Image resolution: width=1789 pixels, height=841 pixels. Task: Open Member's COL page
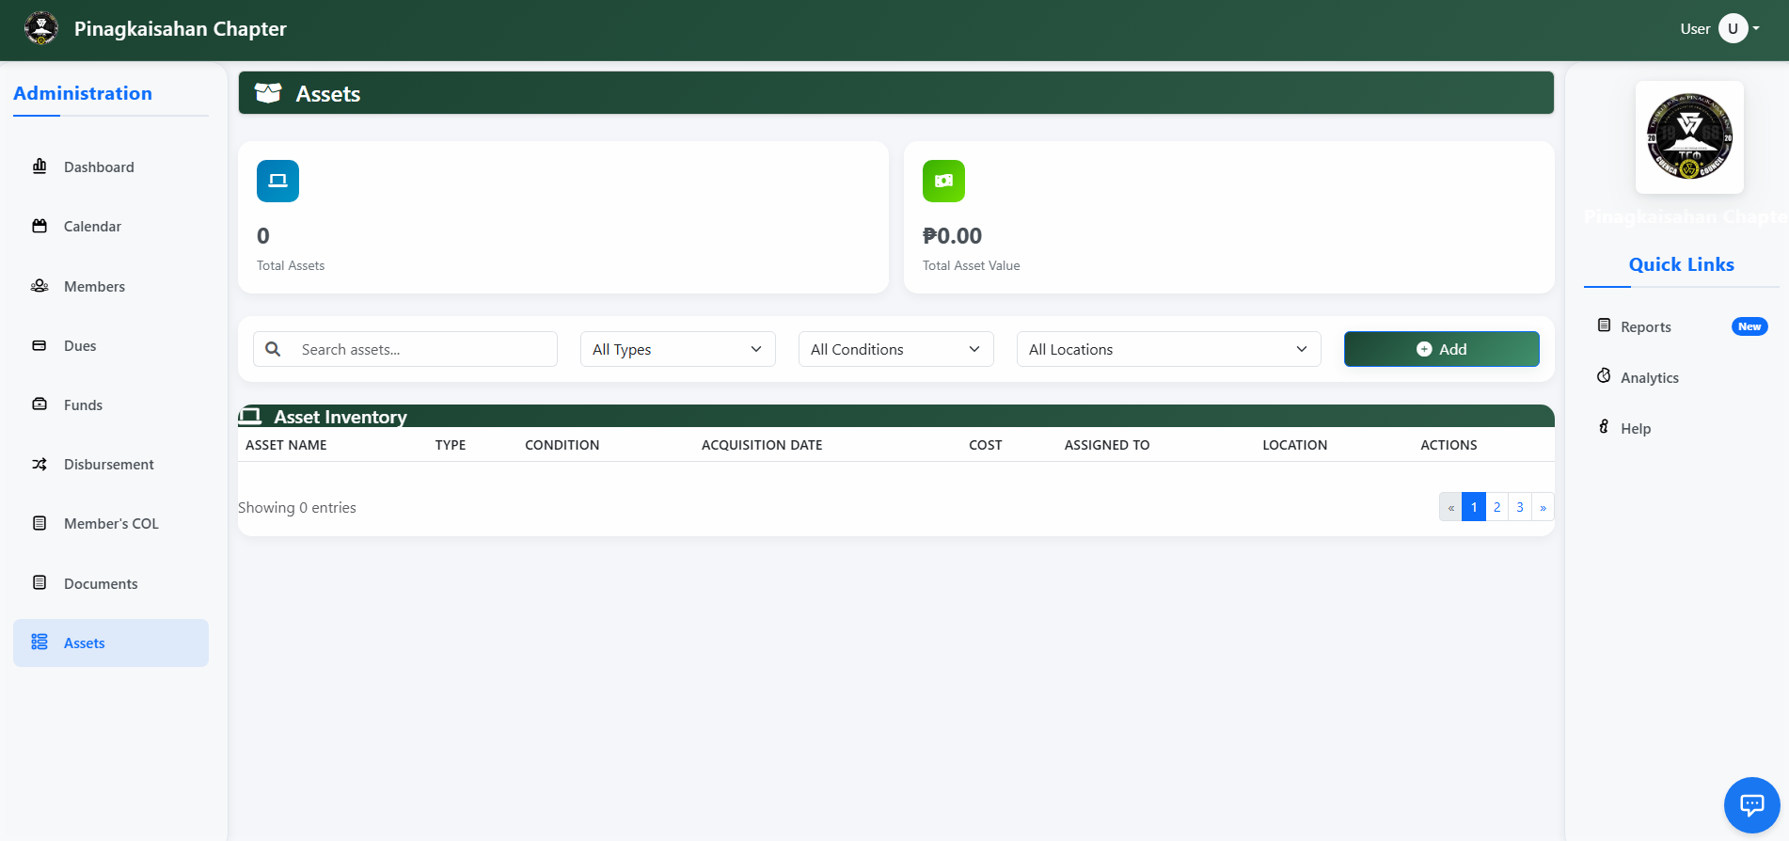click(111, 523)
